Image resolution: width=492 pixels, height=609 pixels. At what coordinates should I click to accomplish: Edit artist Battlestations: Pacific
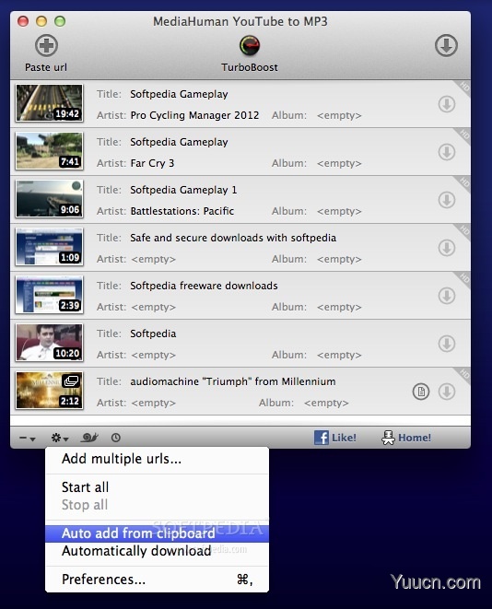click(182, 211)
